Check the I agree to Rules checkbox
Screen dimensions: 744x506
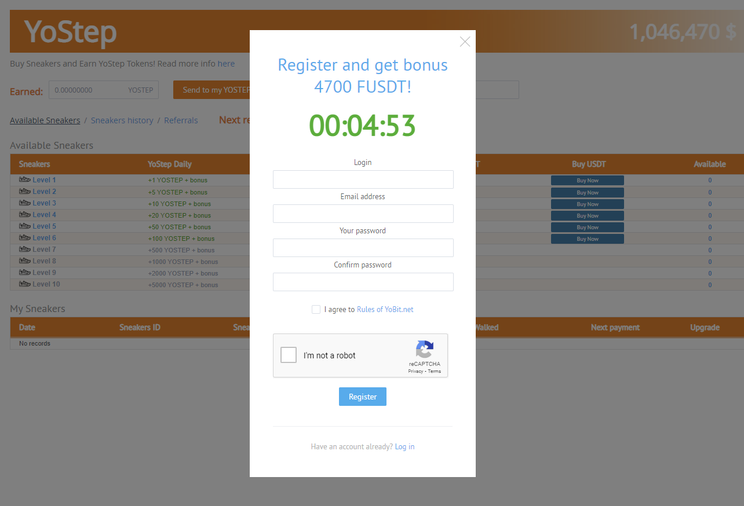(x=316, y=309)
